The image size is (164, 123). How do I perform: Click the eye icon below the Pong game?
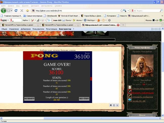[x=111, y=105]
